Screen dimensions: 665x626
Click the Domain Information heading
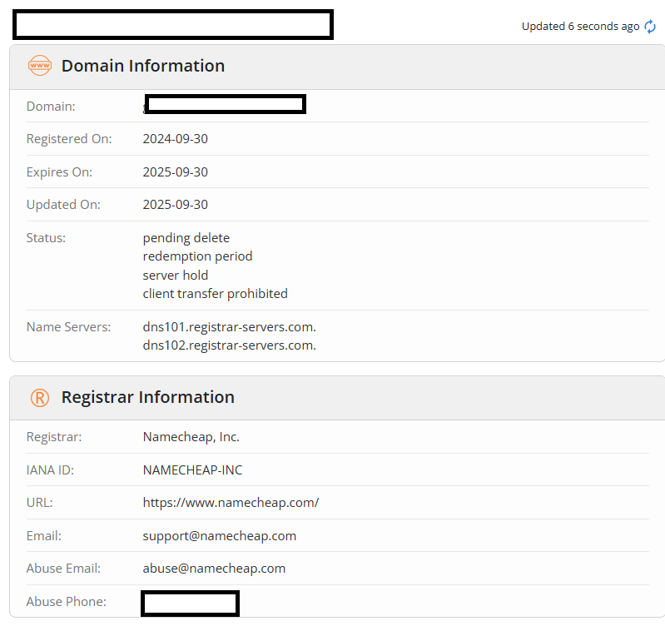point(143,66)
